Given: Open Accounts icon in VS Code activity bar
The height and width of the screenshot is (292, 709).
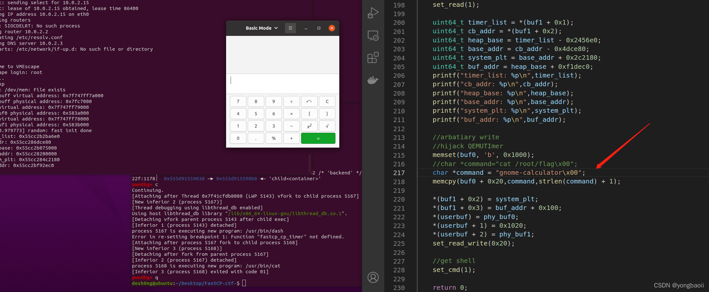Looking at the screenshot, I should [x=373, y=277].
